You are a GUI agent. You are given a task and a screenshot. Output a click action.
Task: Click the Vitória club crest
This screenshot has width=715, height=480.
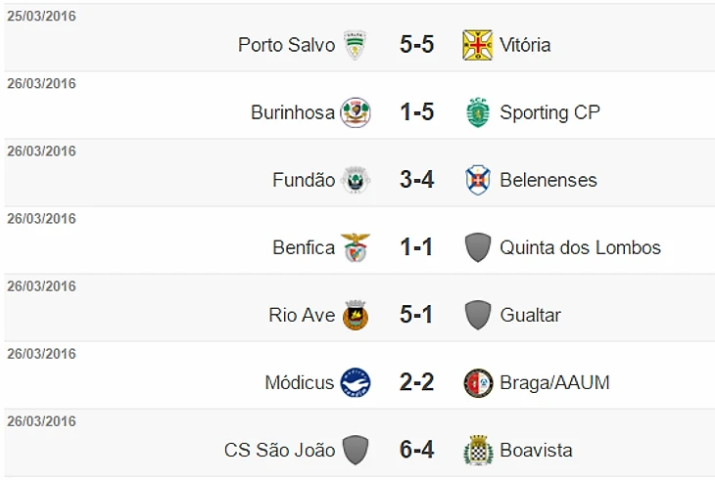[477, 45]
